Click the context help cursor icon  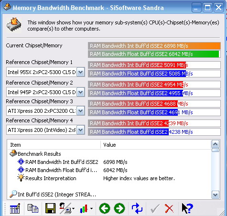tap(187, 208)
